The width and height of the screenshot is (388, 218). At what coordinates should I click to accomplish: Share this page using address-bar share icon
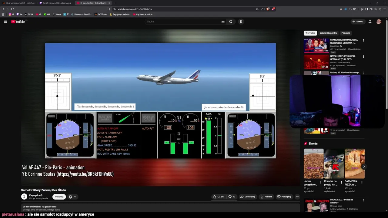point(262,9)
